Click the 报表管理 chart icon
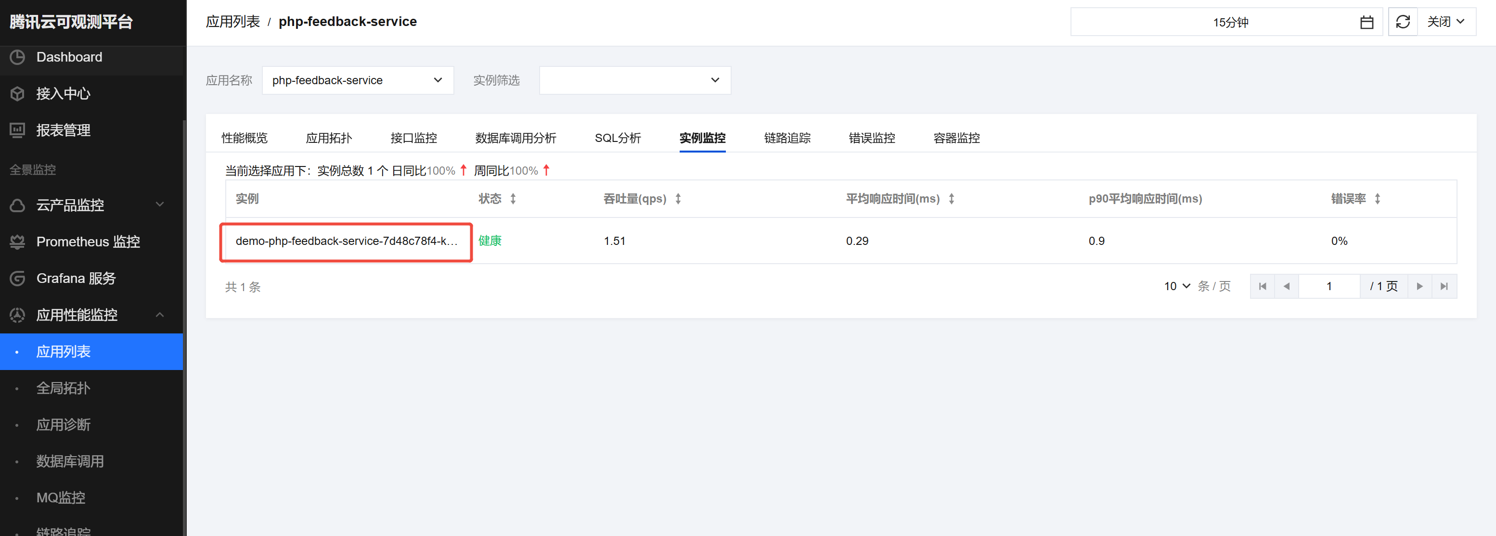The width and height of the screenshot is (1496, 536). [17, 130]
